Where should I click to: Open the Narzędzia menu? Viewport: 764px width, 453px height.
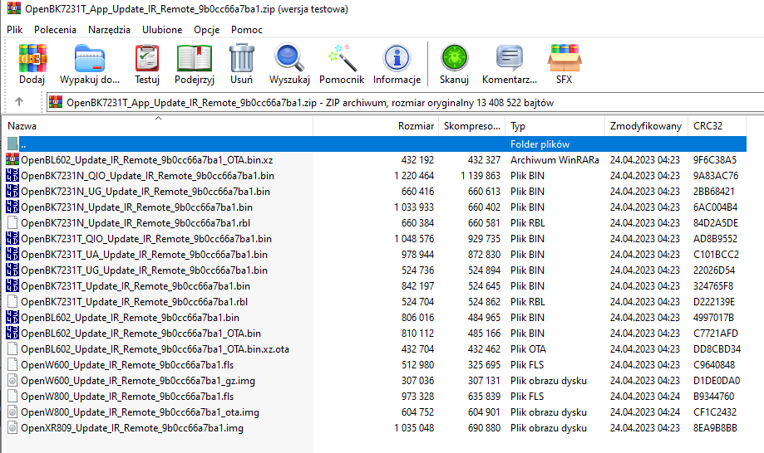click(x=109, y=30)
